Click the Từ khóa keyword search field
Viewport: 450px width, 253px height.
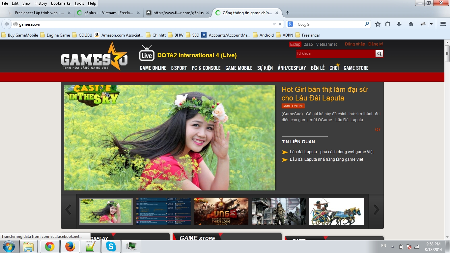point(336,54)
